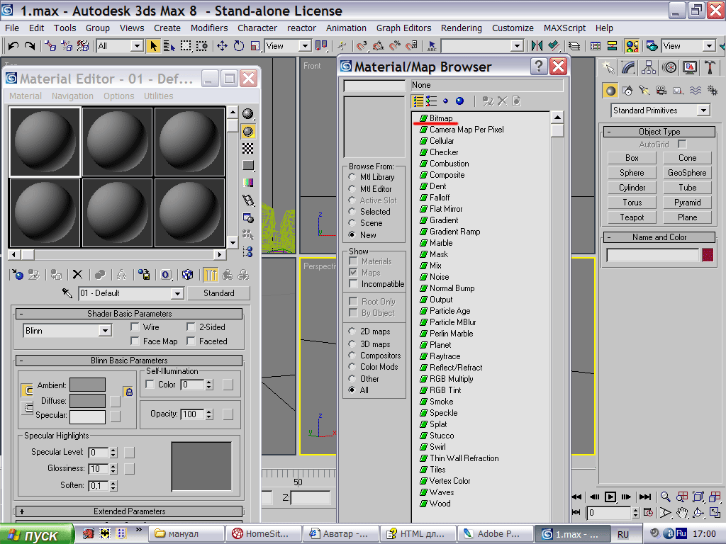The image size is (726, 544).
Task: Collapse the Name and Color rollout
Action: point(659,237)
